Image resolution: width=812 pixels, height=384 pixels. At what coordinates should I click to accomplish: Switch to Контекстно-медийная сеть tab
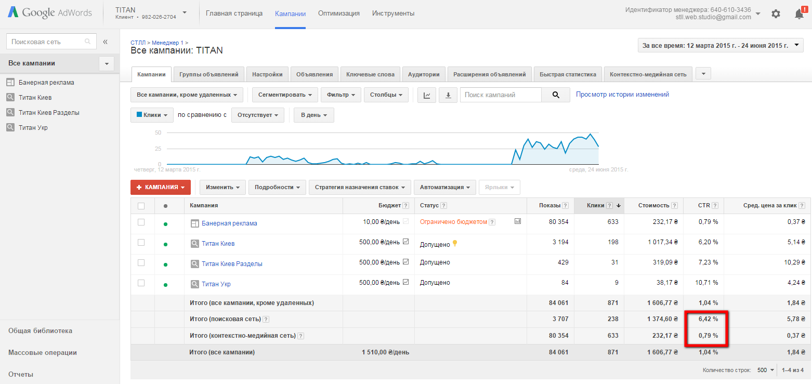point(648,74)
